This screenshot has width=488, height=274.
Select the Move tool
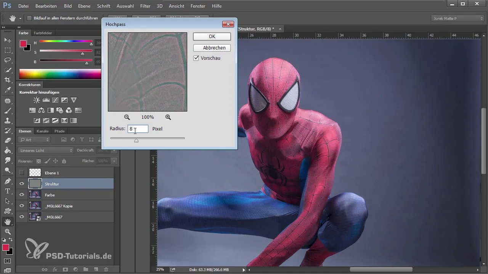click(x=7, y=40)
